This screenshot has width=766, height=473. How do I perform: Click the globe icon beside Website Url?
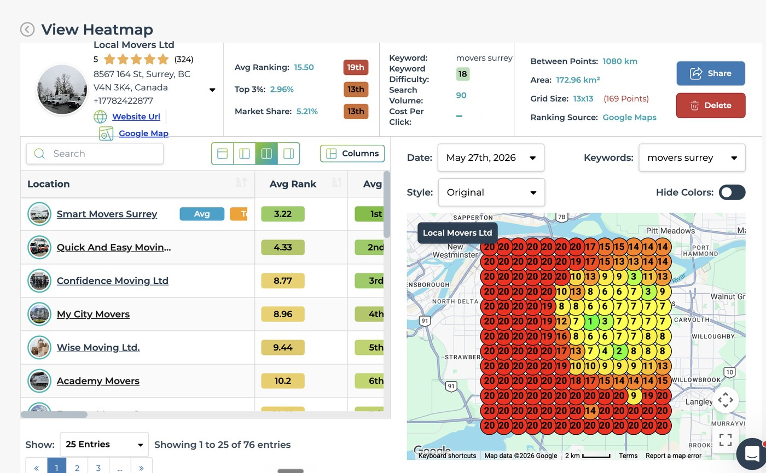100,116
